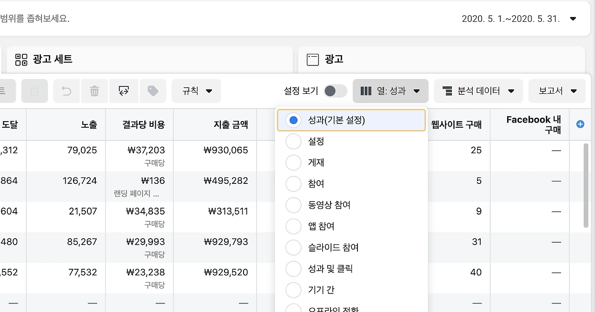Open the 분석 데이터 dropdown
The height and width of the screenshot is (312, 595).
(x=478, y=91)
